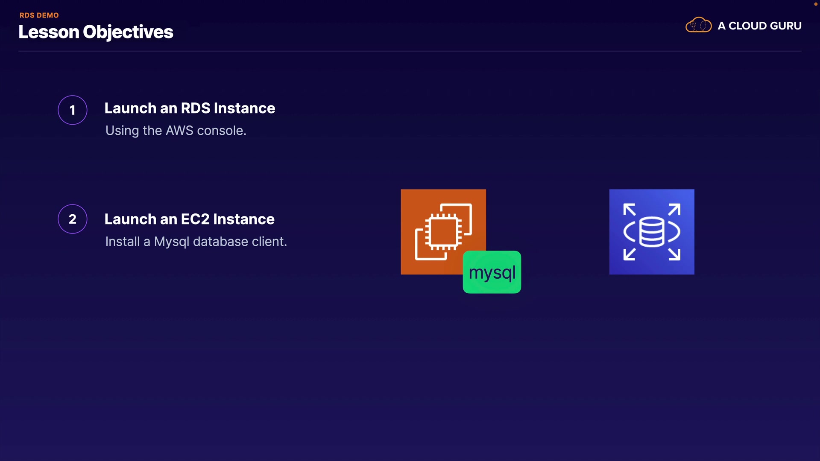Click the Using the AWS console text
This screenshot has height=461, width=820.
(x=176, y=131)
